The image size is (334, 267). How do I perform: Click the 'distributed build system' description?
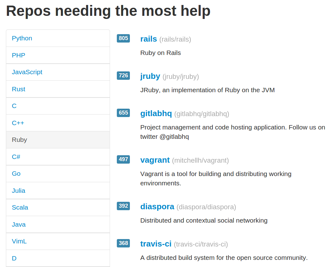pyautogui.click(x=224, y=258)
